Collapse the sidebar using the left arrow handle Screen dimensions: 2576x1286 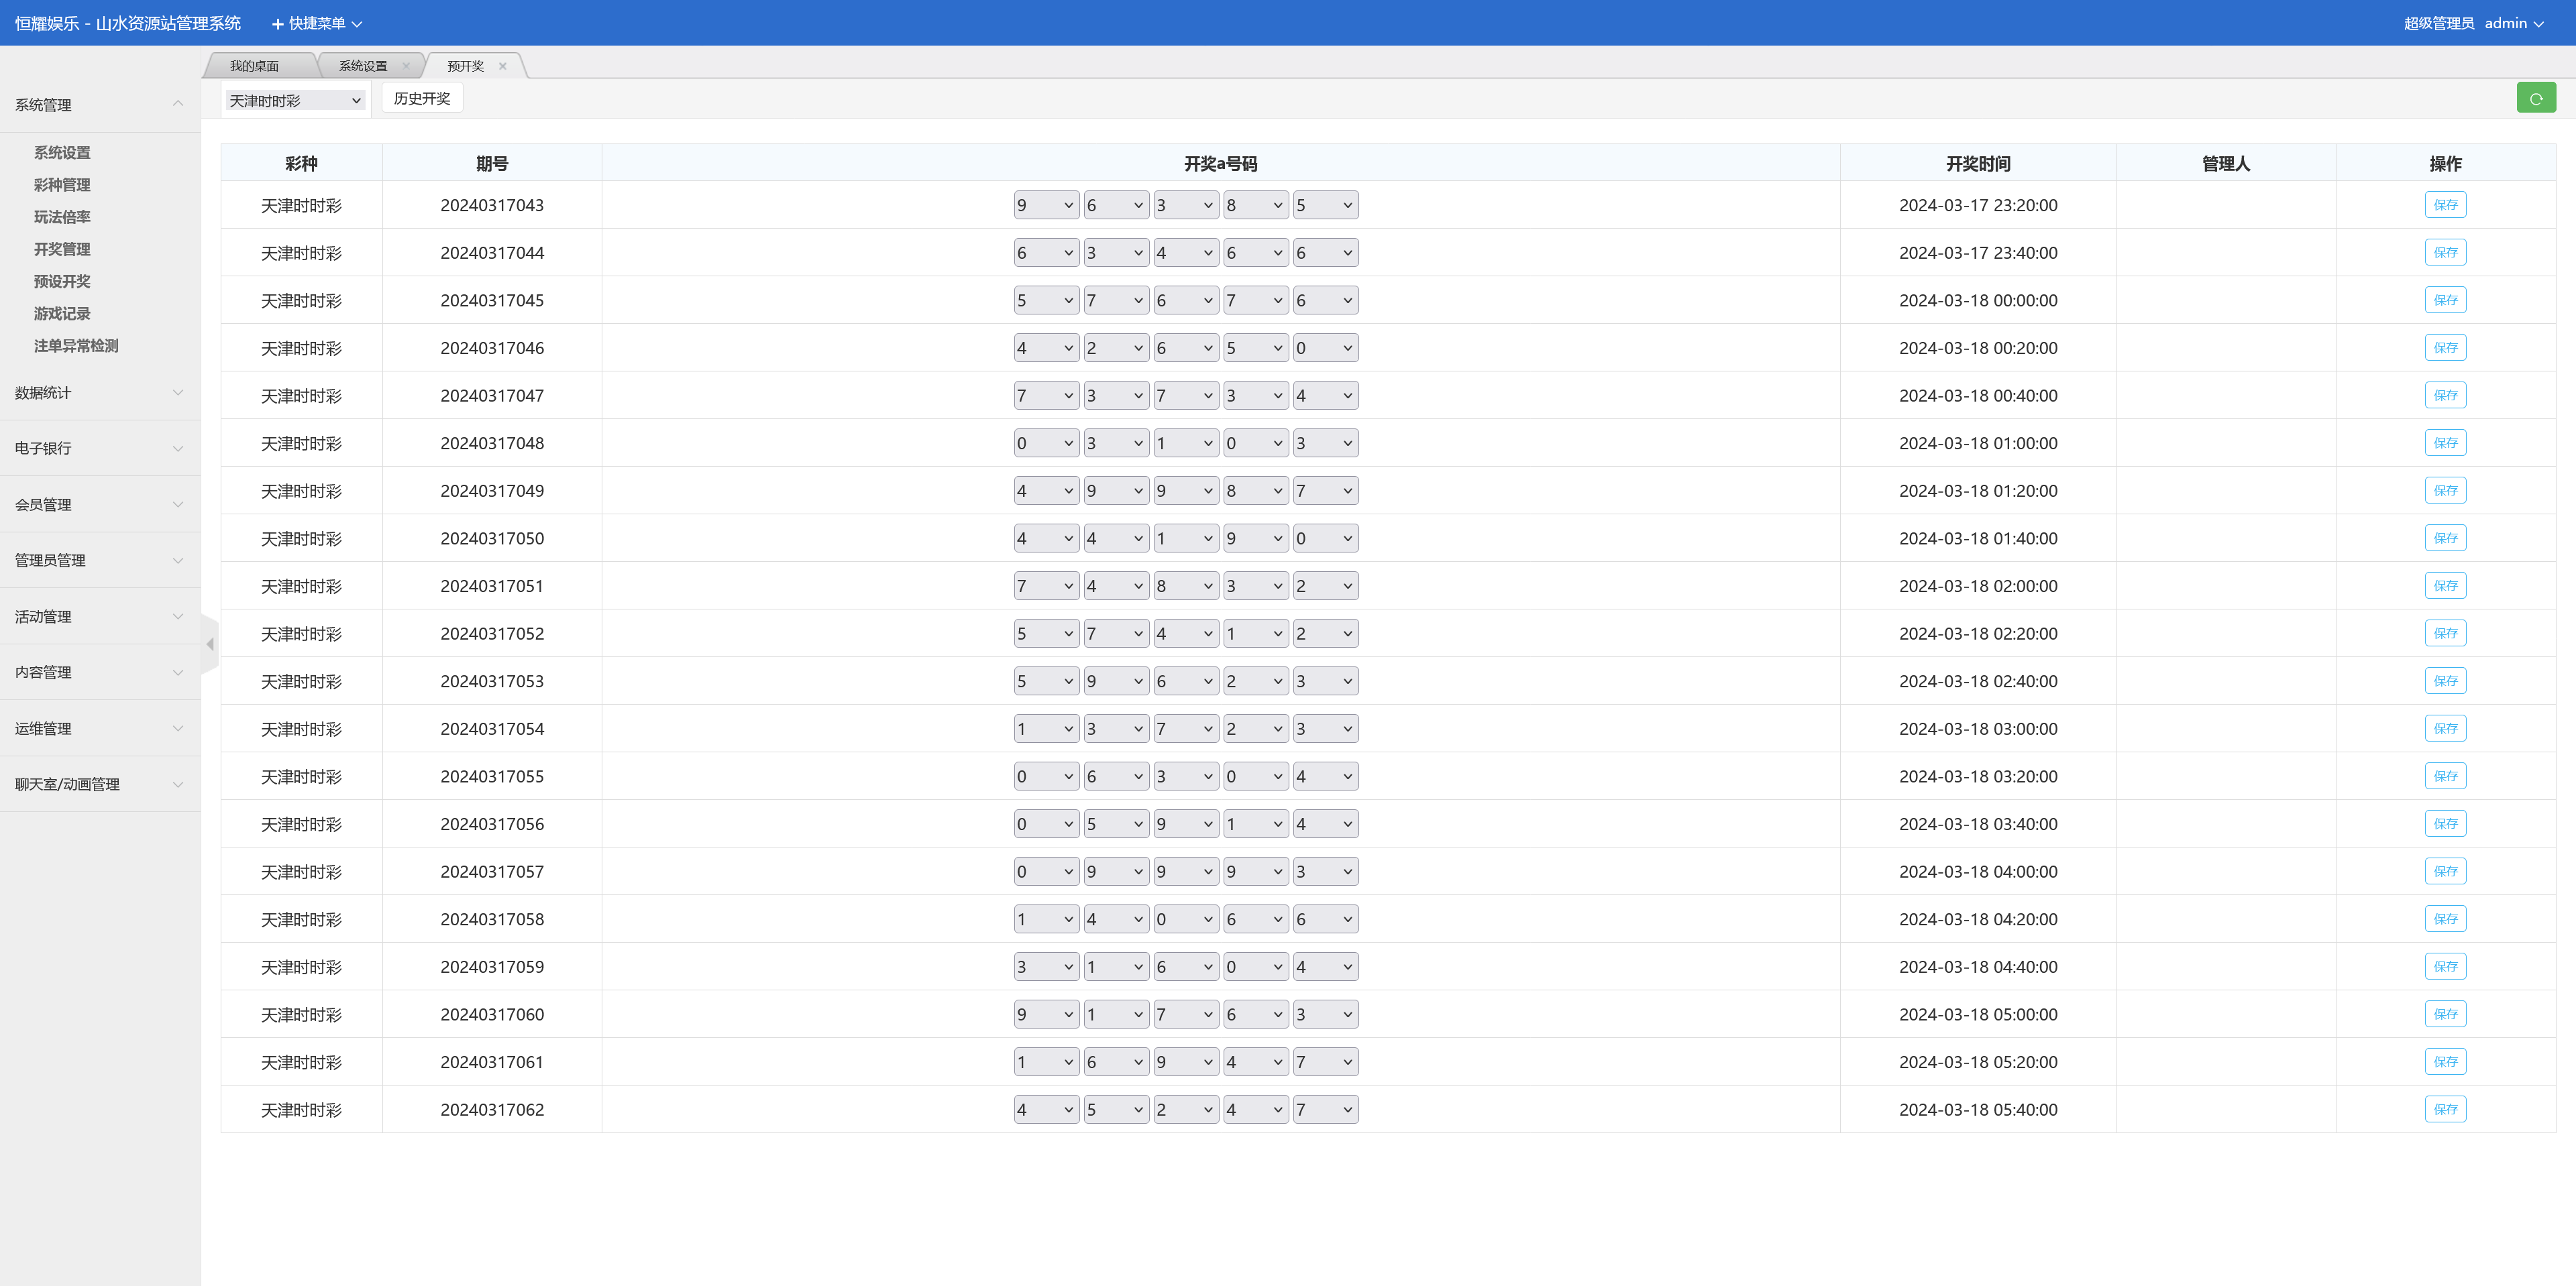click(x=209, y=644)
